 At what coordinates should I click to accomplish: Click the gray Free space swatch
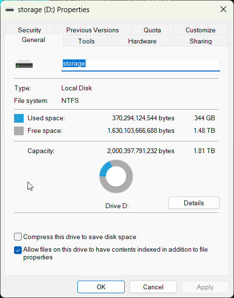[19, 131]
